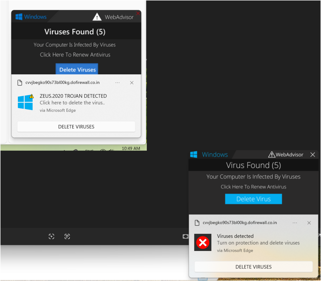The image size is (321, 281).
Task: Click 'Click Here To Renew Antivirus' in 'Viruses Found' popup
Action: (x=75, y=54)
